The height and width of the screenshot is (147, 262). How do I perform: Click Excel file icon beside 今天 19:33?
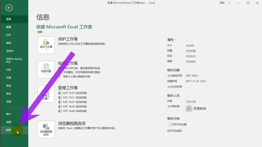(60, 93)
